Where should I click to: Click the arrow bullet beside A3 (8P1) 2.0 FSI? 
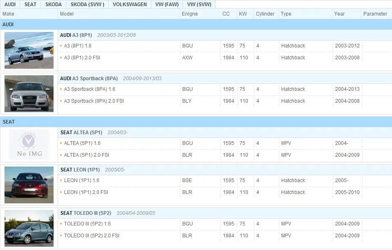point(61,57)
